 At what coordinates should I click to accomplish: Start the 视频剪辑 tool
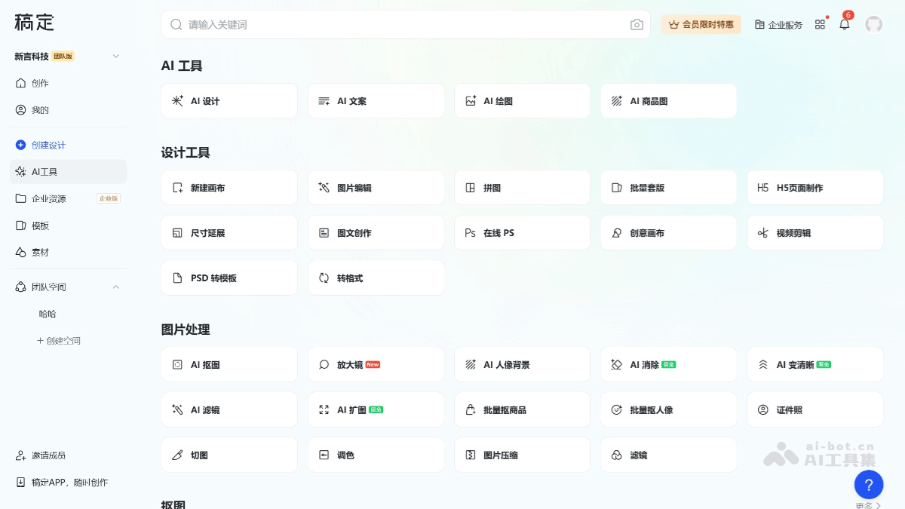(x=814, y=232)
